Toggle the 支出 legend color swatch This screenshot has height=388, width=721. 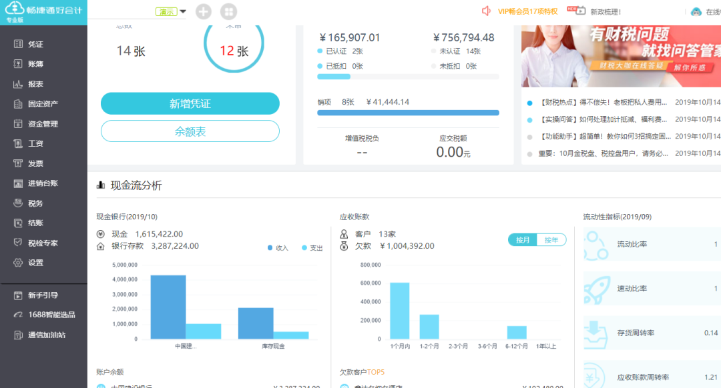304,248
